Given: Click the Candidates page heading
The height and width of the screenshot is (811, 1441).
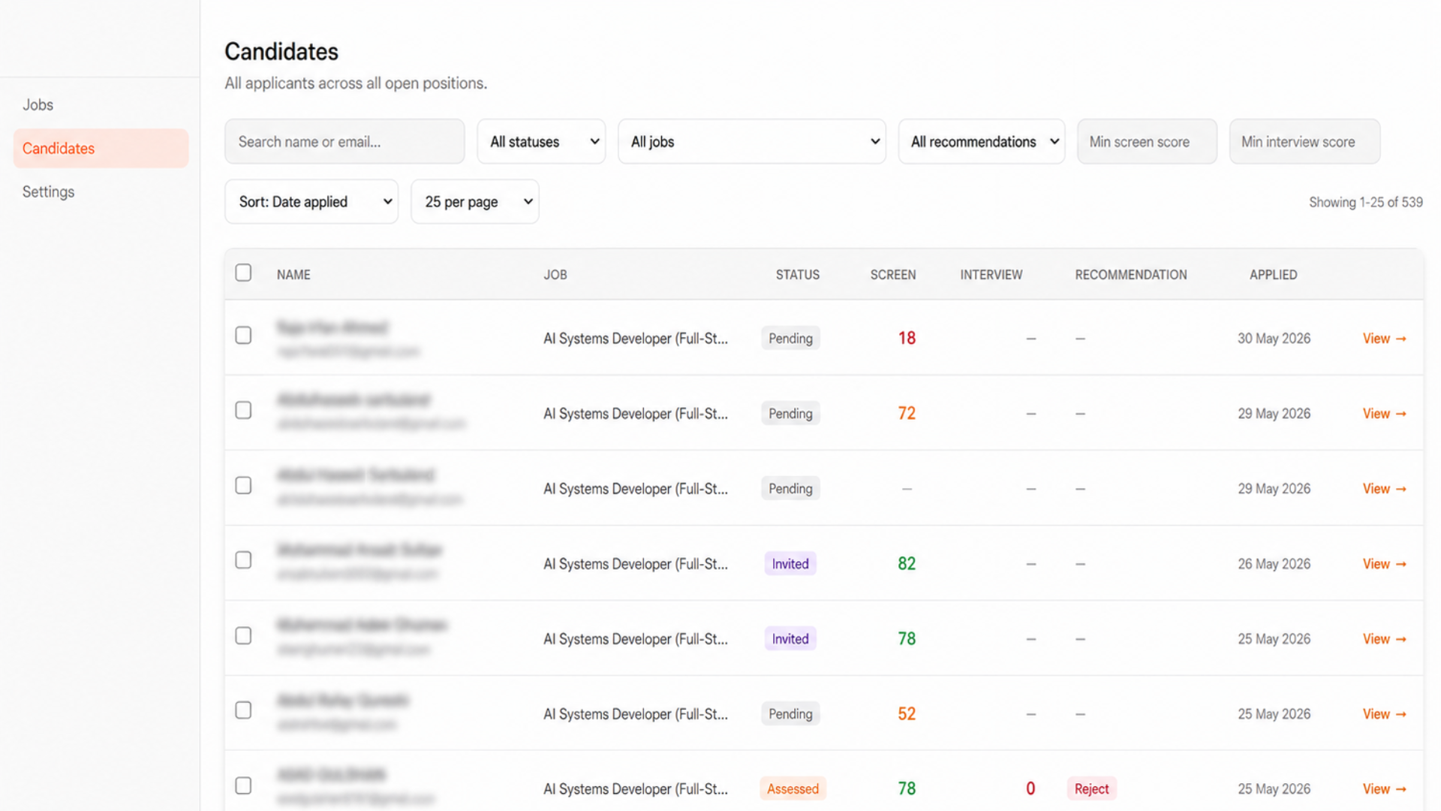Looking at the screenshot, I should (281, 52).
